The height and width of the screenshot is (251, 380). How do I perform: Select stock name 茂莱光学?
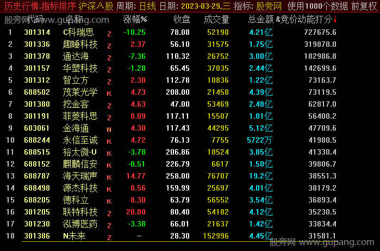(80, 92)
